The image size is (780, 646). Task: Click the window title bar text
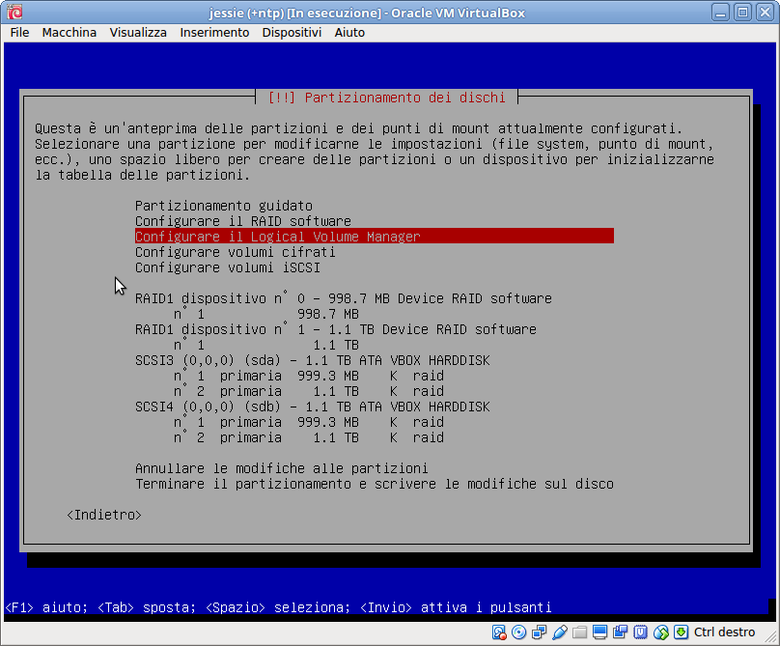(x=367, y=13)
